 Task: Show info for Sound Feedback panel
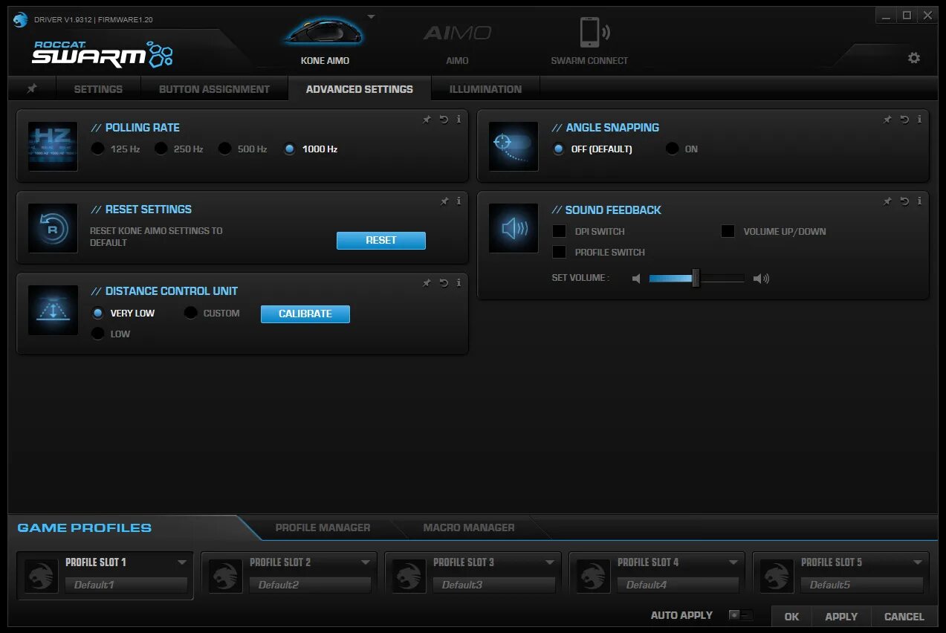pos(919,201)
